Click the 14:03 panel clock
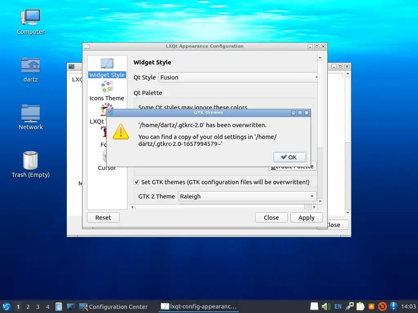The width and height of the screenshot is (418, 313). point(408,306)
